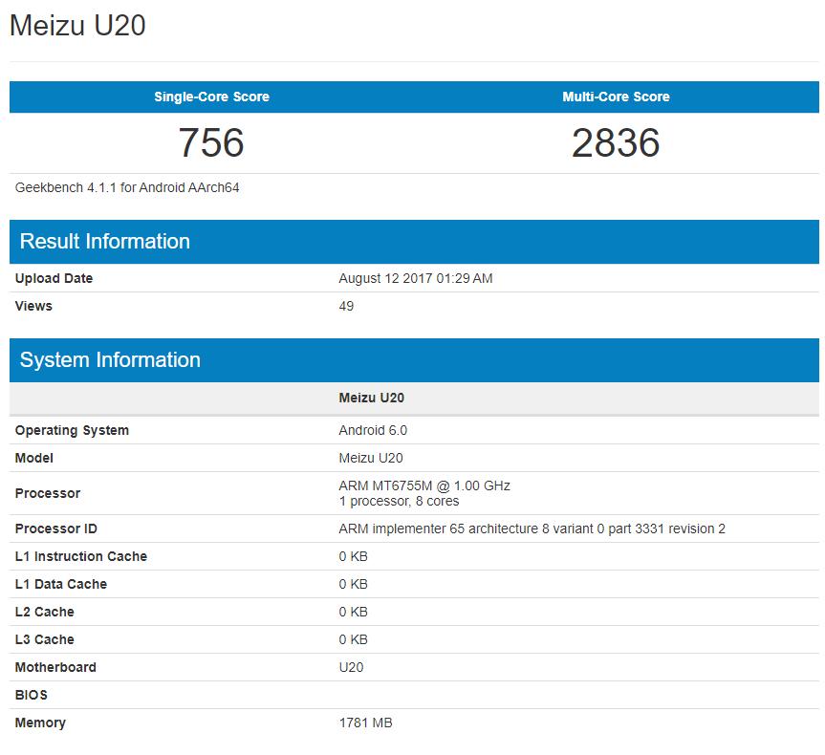Click the single-core score value 756
825x755 pixels.
211,143
